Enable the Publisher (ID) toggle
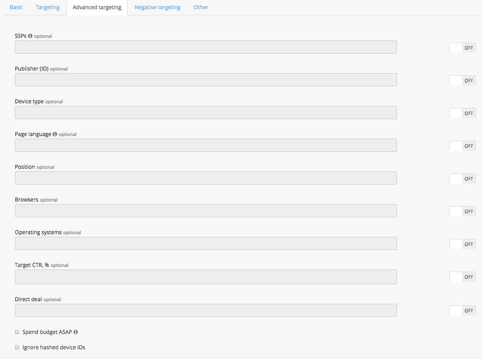The image size is (482, 359). click(x=462, y=80)
